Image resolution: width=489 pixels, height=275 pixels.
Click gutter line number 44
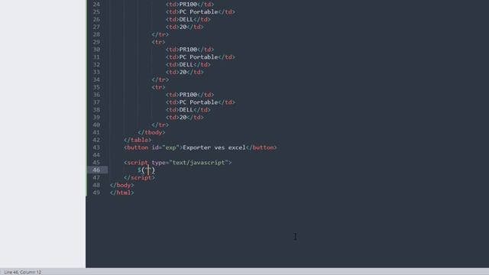point(96,155)
